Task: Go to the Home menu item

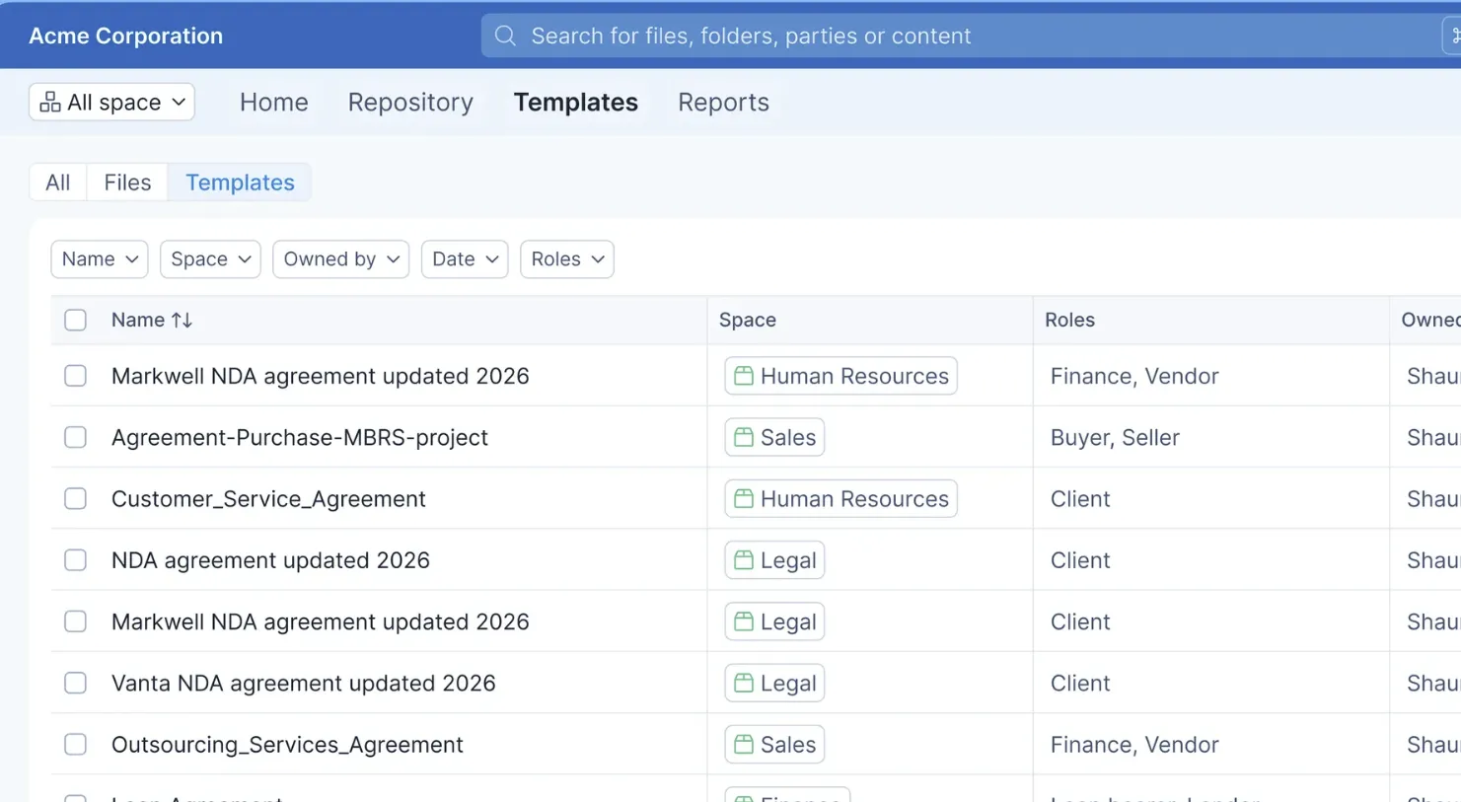Action: [x=274, y=103]
